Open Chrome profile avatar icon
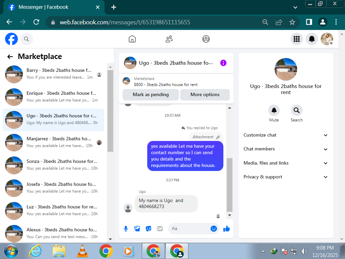This screenshot has width=345, height=259. click(322, 22)
